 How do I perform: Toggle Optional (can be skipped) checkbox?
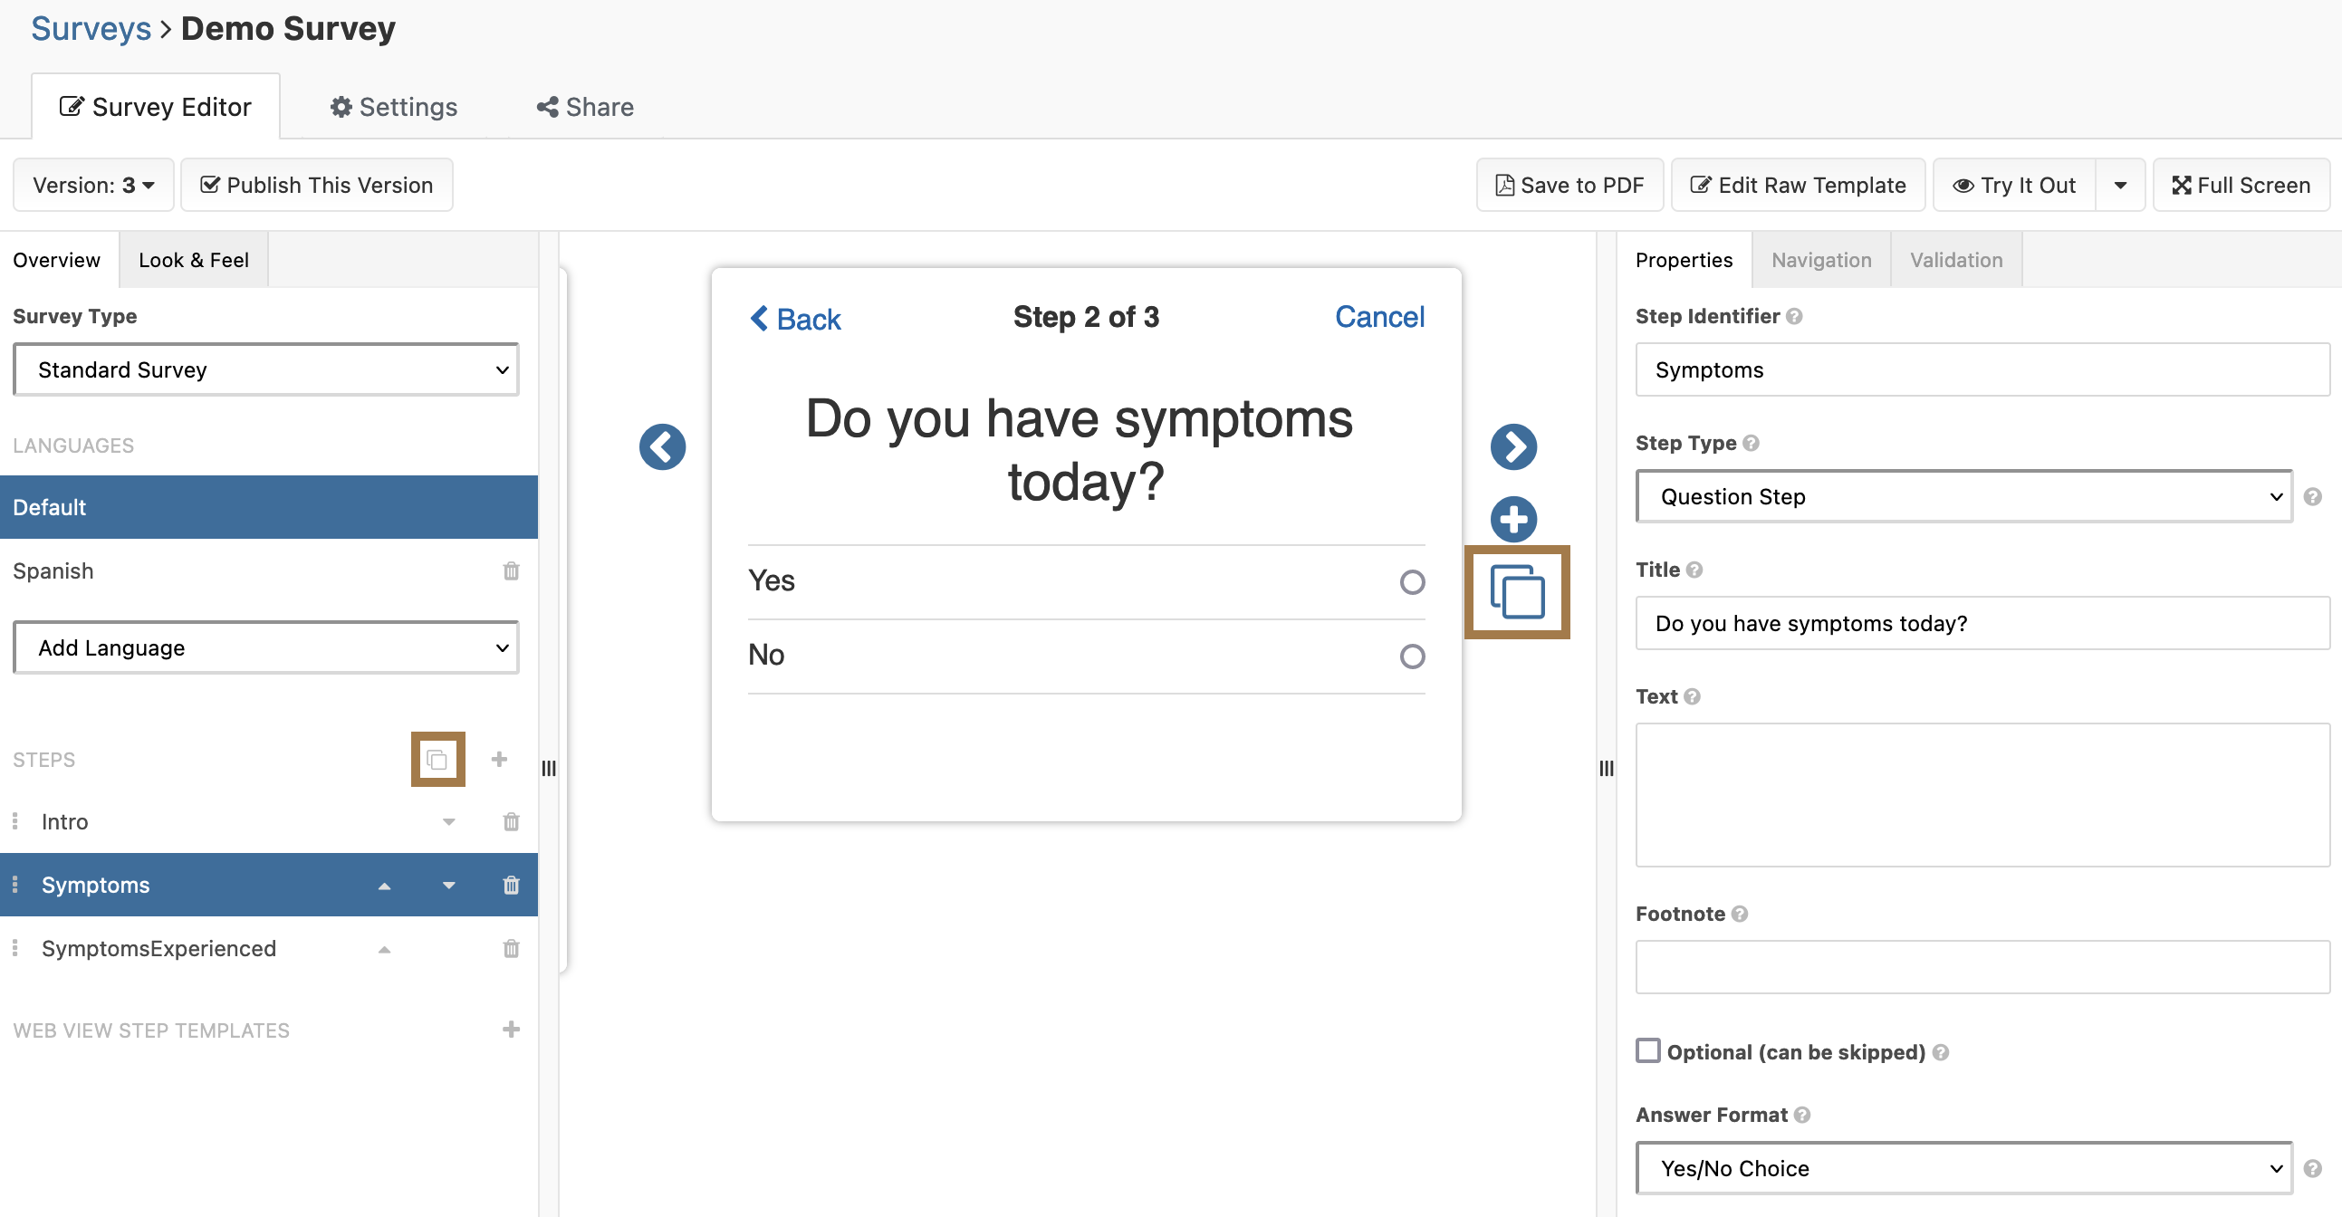click(x=1647, y=1050)
